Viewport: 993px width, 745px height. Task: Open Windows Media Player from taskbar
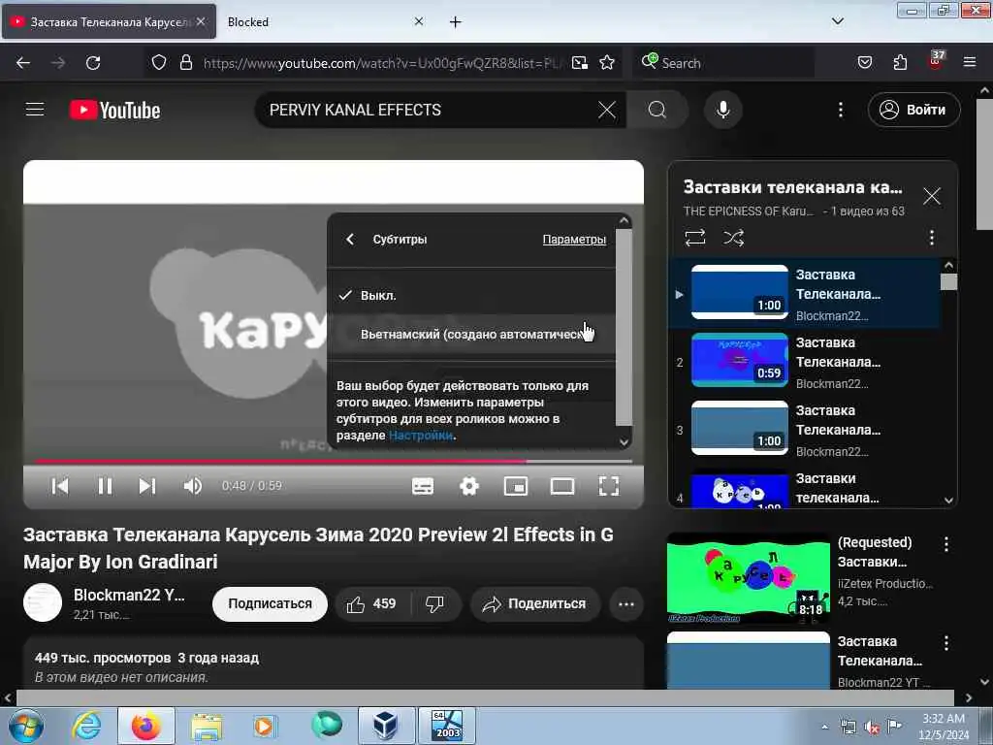pos(264,726)
